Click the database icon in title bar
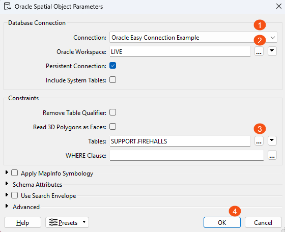Viewport: 285px width, 232px height. point(8,6)
